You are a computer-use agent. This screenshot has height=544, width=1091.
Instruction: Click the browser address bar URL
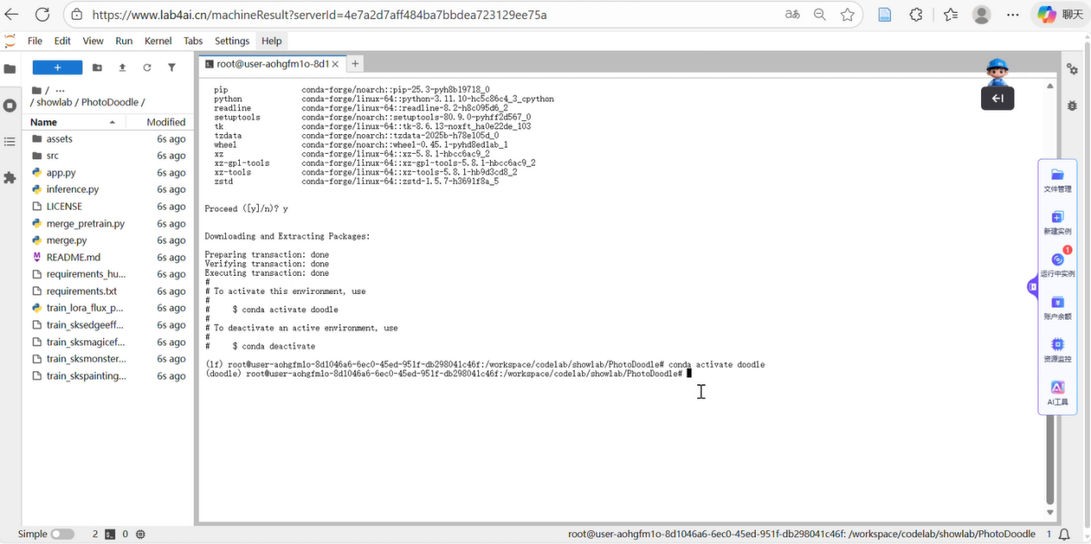319,15
